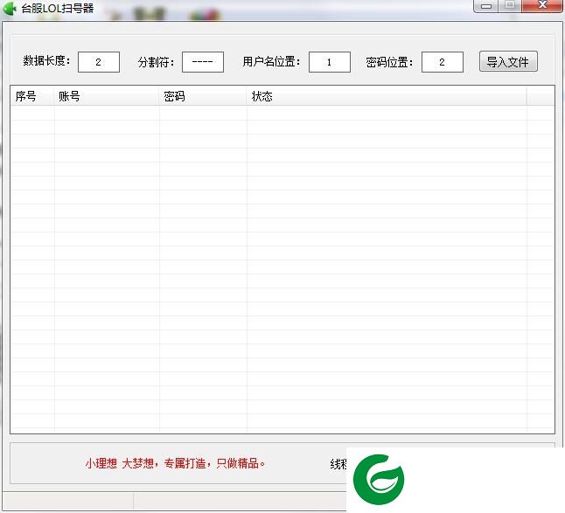Sort by the 序号 column header
The width and height of the screenshot is (565, 513).
tap(32, 96)
